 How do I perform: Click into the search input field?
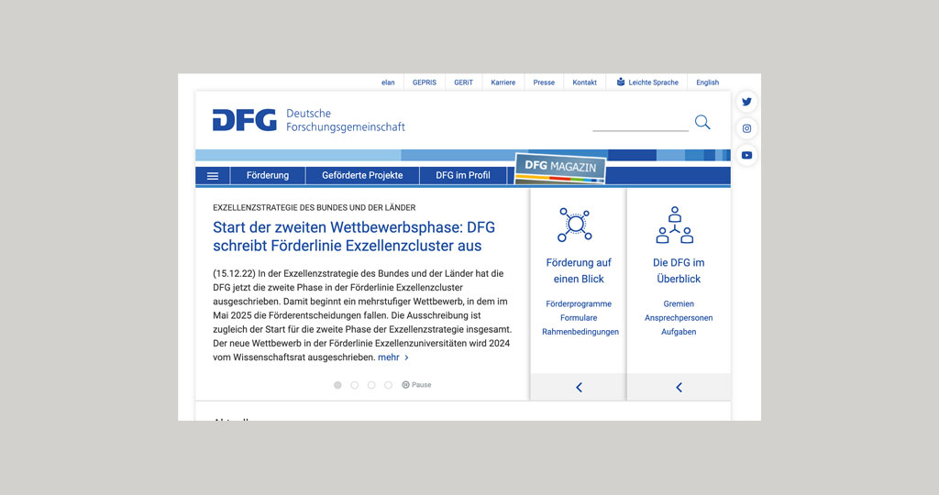click(639, 123)
